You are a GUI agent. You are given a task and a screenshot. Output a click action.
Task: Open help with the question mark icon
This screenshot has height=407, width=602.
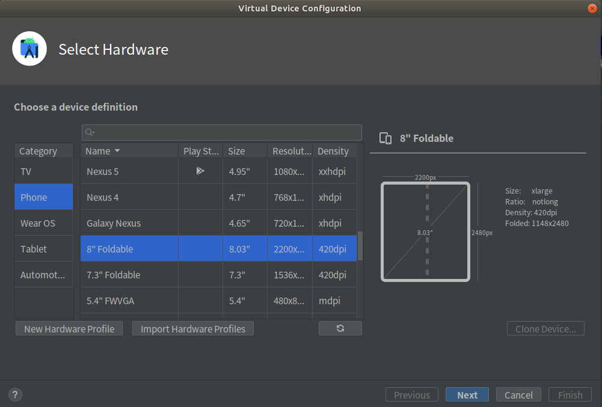tap(15, 394)
